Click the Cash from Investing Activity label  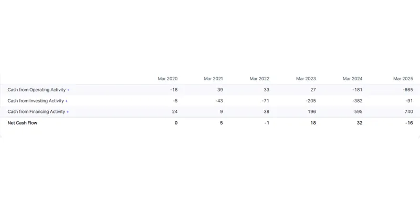(x=36, y=101)
